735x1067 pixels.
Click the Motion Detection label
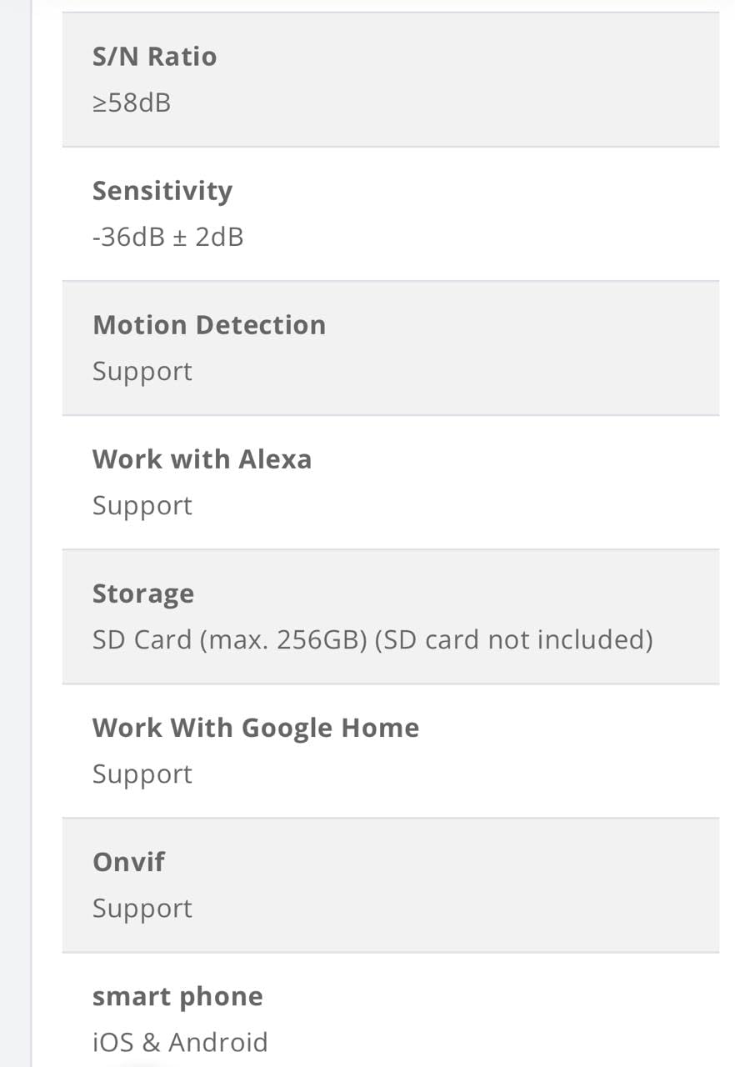208,325
